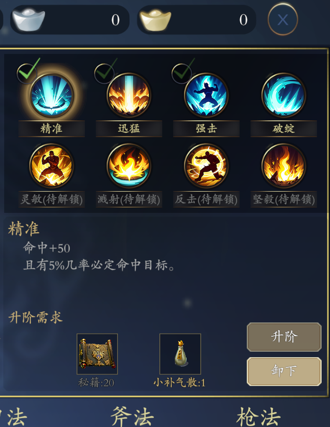Close the skill panel with X
Screen dimensions: 330x427
(283, 19)
